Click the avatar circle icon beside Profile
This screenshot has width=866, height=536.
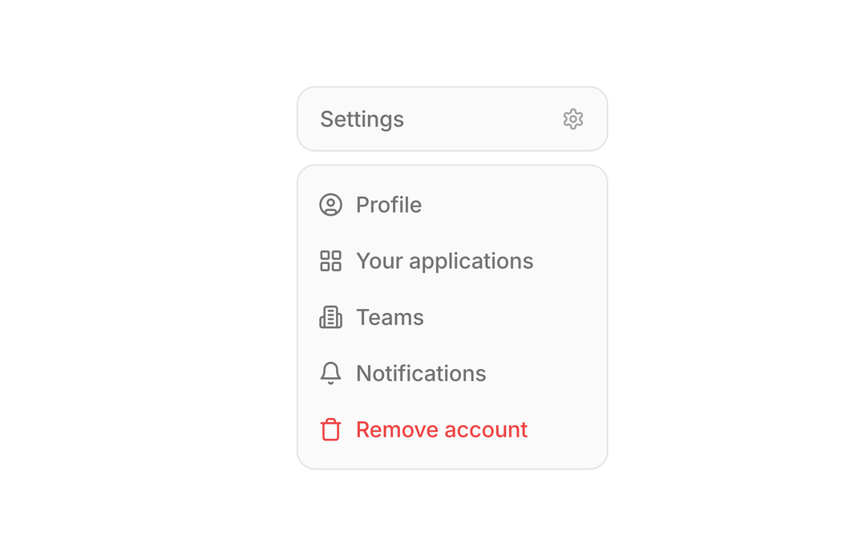click(330, 205)
